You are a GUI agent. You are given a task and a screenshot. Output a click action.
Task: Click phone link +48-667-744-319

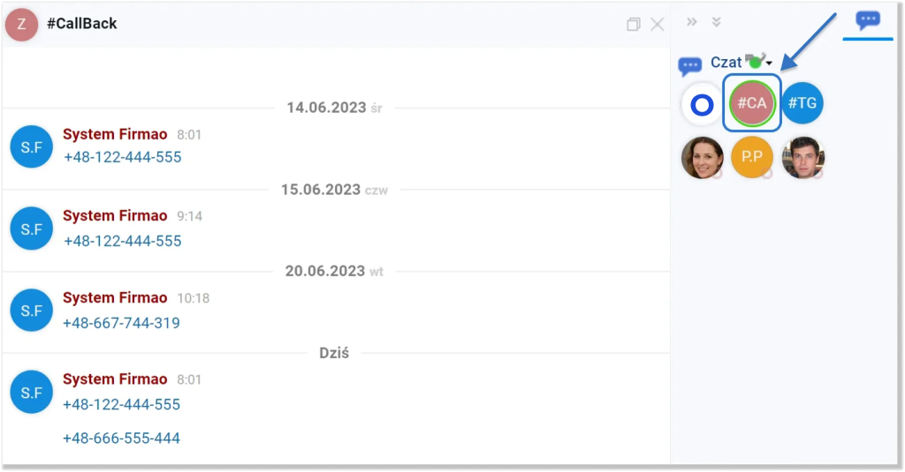121,323
